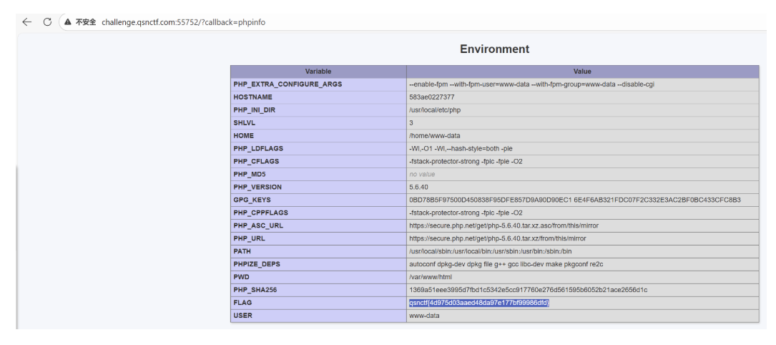Reload the page with refresh icon
776x345 pixels.
[47, 22]
